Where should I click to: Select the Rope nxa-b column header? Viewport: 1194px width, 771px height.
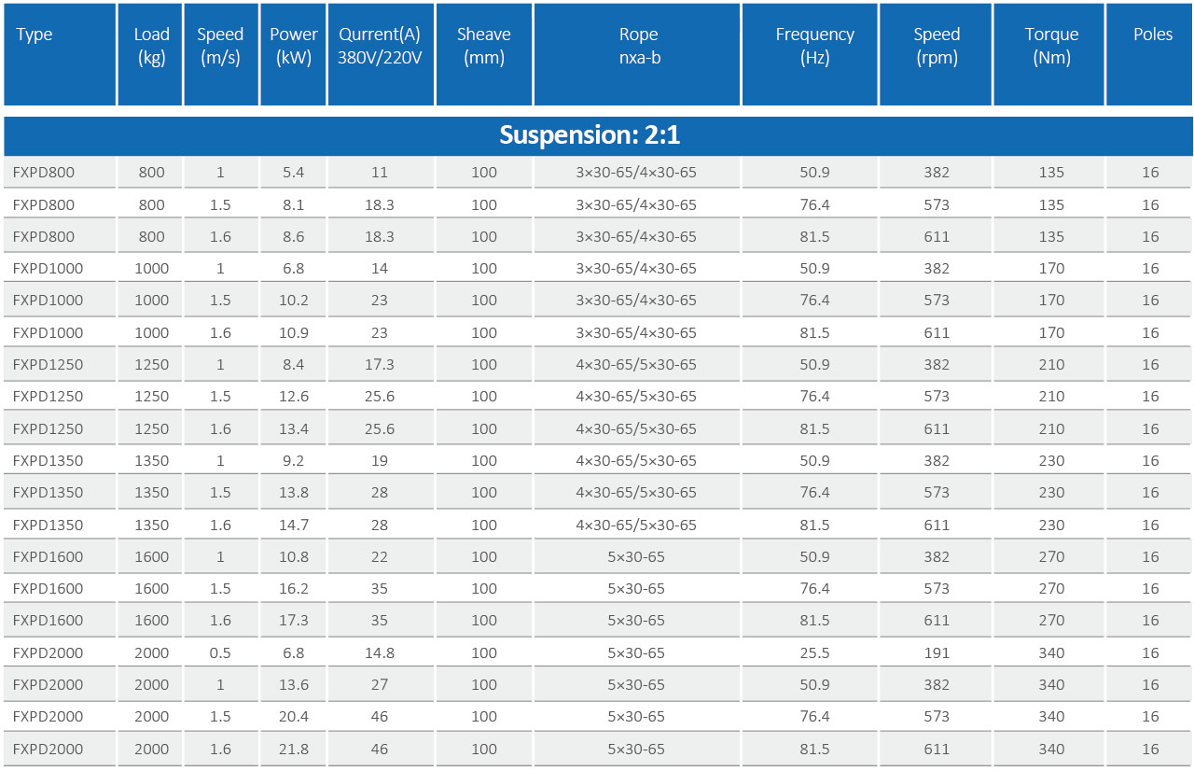pyautogui.click(x=638, y=46)
